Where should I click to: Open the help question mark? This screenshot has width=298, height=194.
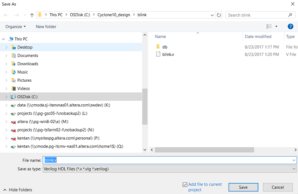coord(290,26)
